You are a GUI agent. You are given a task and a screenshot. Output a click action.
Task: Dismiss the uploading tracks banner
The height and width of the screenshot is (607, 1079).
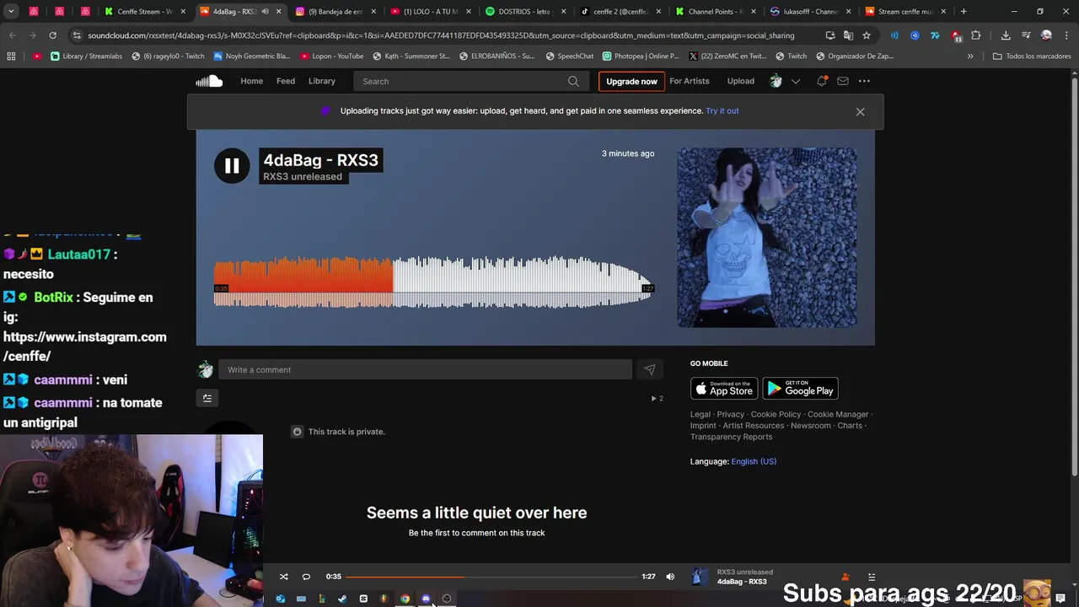tap(860, 111)
